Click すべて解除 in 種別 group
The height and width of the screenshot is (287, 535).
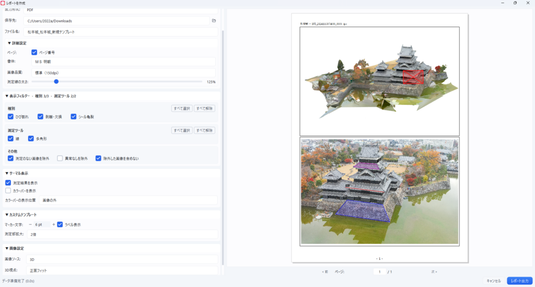click(204, 109)
